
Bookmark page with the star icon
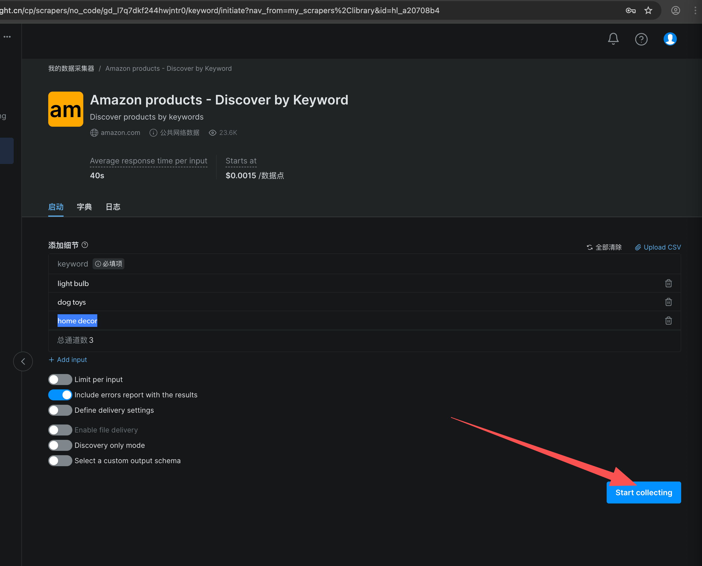[x=648, y=10]
